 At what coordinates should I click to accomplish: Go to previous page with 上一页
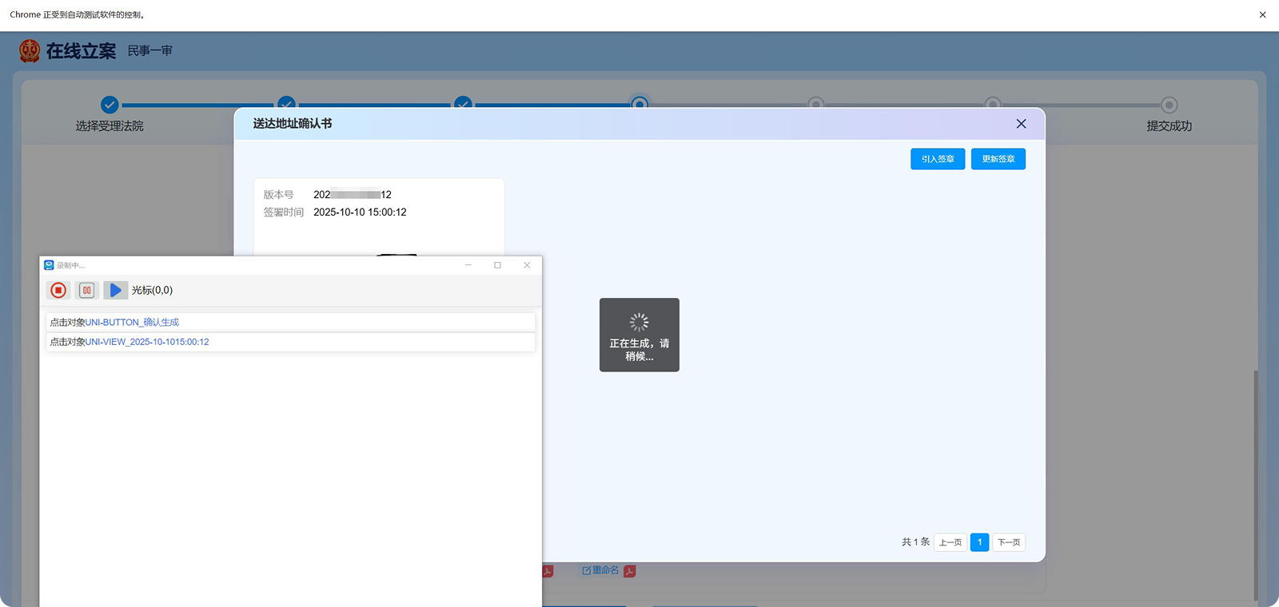tap(950, 542)
